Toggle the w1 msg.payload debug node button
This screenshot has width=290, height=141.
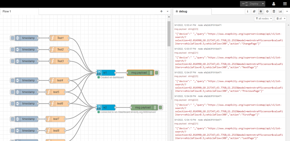tap(156, 73)
